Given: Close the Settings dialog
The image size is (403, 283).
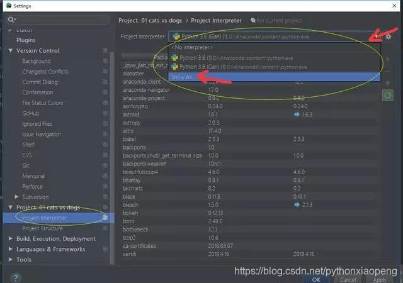Looking at the screenshot, I should coord(394,6).
